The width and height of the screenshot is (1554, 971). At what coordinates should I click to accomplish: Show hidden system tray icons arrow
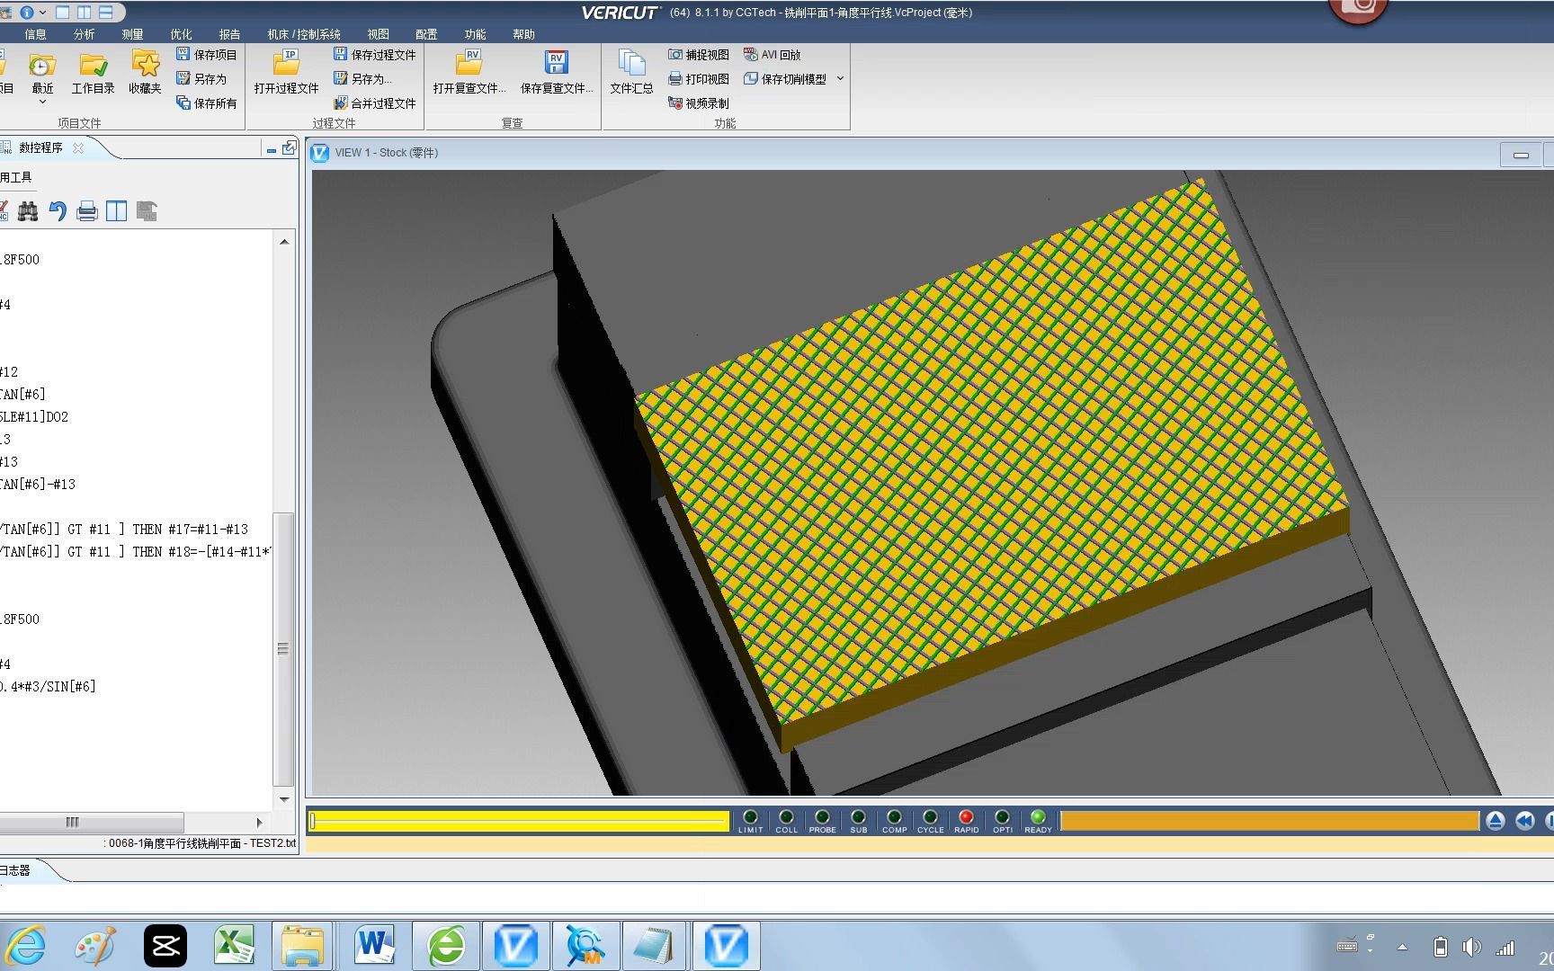click(1402, 947)
